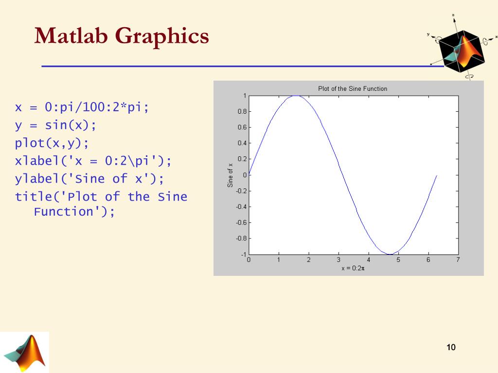The image size is (498, 373).
Task: Click the 'Sine of x' y-axis label
Action: click(230, 175)
